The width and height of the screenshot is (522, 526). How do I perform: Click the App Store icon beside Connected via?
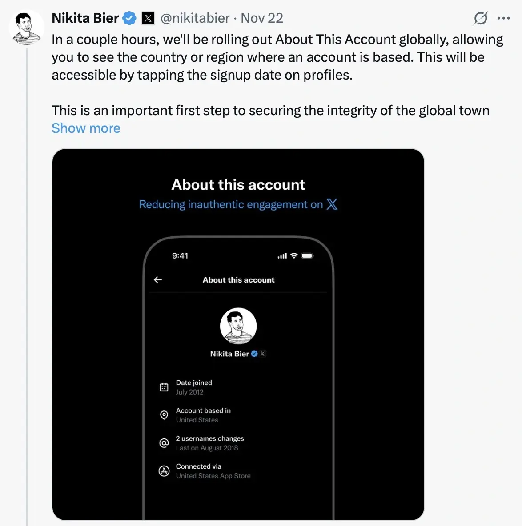(x=164, y=471)
